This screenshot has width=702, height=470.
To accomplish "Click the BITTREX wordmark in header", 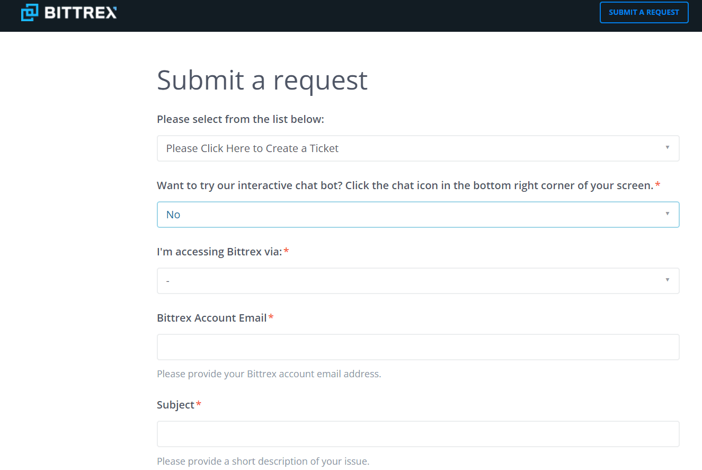I will point(81,12).
